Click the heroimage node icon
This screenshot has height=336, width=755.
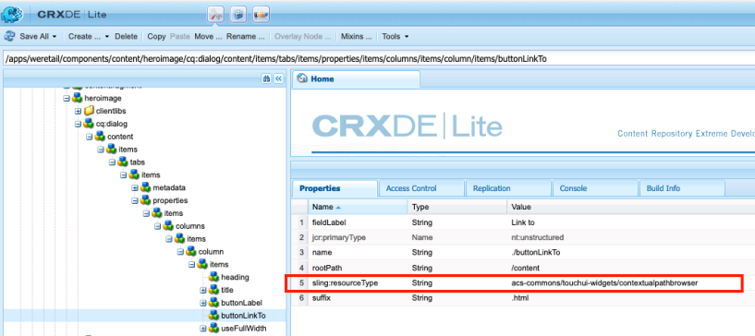click(77, 98)
